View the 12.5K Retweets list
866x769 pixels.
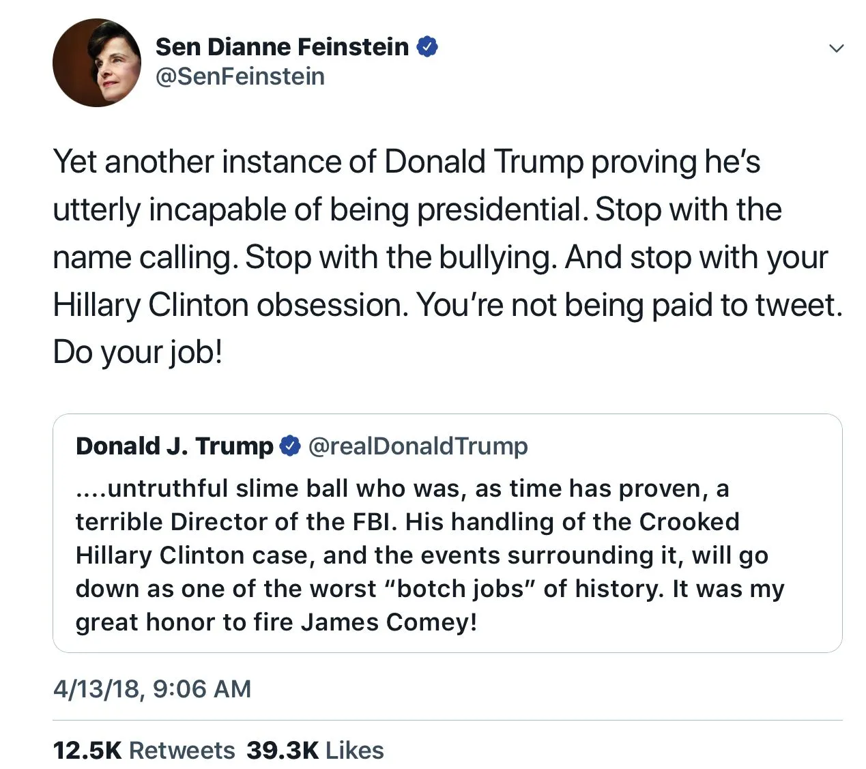pos(144,750)
